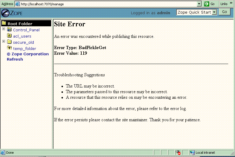Click the Root Folder yellow folder icon
The width and height of the screenshot is (235, 157).
pyautogui.click(x=4, y=23)
